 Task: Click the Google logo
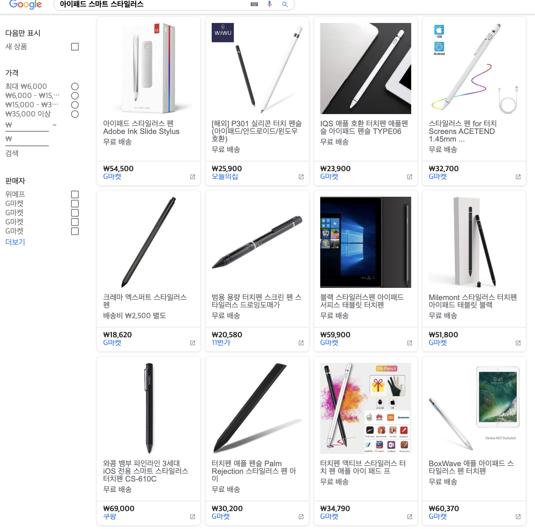tap(25, 4)
